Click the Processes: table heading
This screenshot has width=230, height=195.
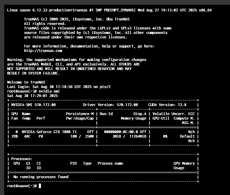click(22, 159)
